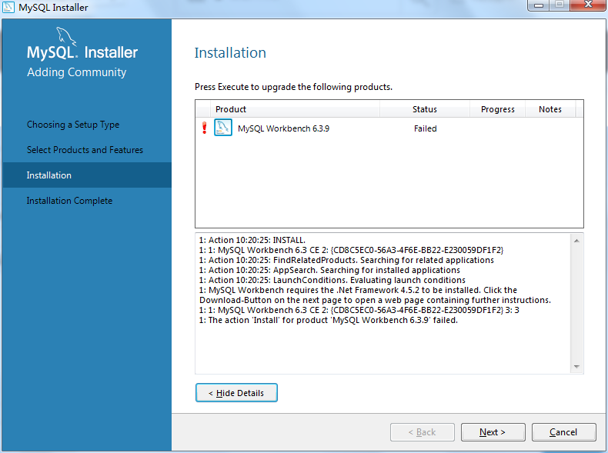Go to Choosing a Setup Type step
The image size is (608, 453).
point(73,125)
